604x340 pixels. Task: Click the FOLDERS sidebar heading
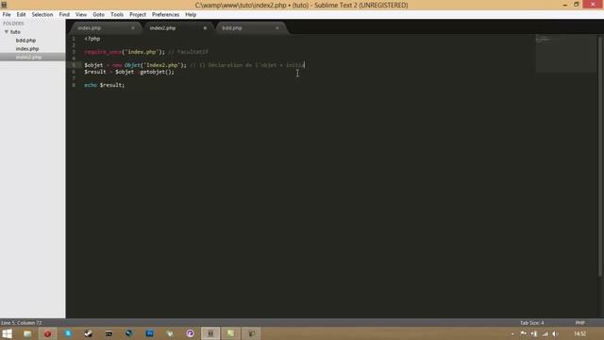(x=13, y=24)
